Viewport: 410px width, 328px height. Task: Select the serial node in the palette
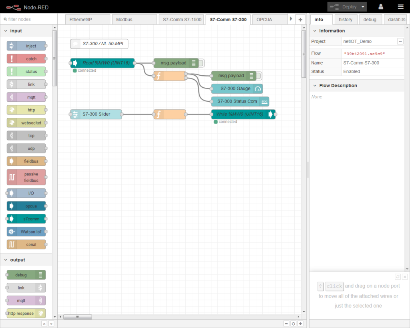click(26, 244)
